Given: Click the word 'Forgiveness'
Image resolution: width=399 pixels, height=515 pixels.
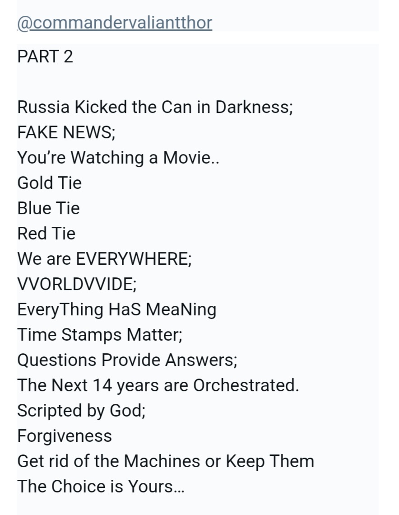Looking at the screenshot, I should [x=65, y=436].
